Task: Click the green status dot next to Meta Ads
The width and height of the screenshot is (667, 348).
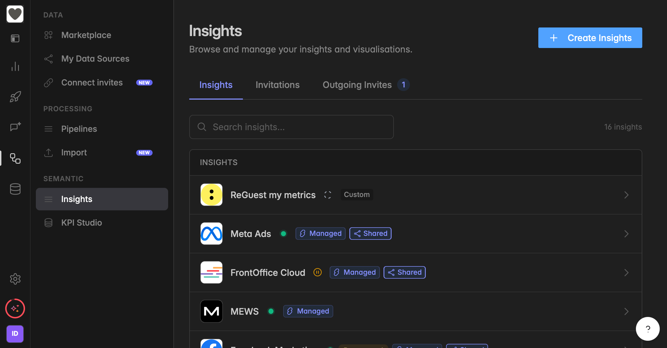Action: click(283, 234)
